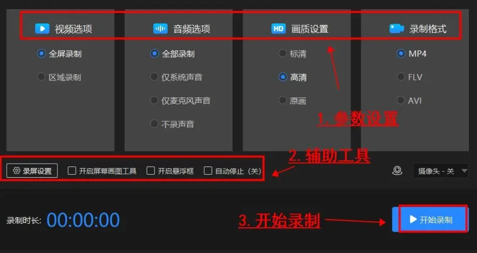The image size is (477, 253).
Task: Click the 视频选项 heading text
Action: point(73,29)
